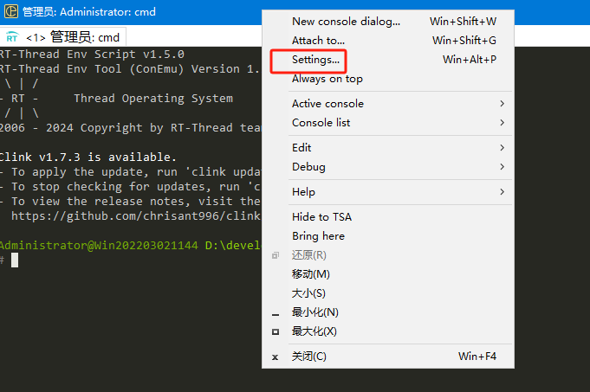Click the Clink v1.7.3 is available text

(x=88, y=157)
